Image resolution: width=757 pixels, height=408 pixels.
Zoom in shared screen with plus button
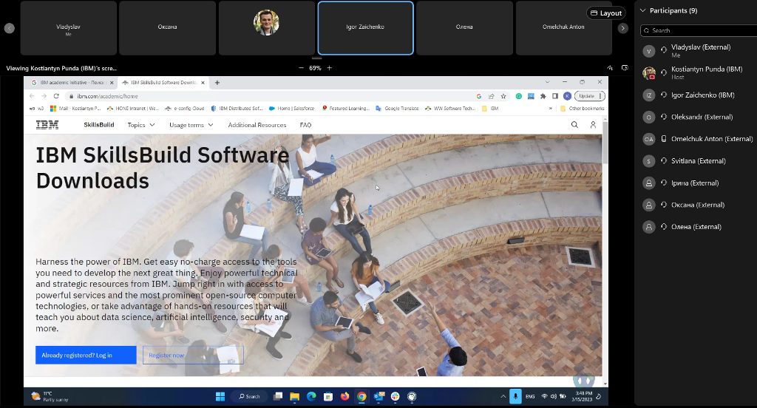pyautogui.click(x=329, y=68)
